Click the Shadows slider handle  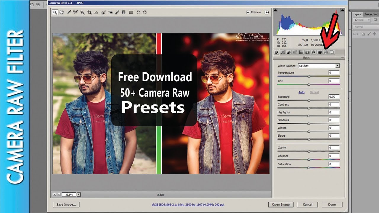(309, 124)
